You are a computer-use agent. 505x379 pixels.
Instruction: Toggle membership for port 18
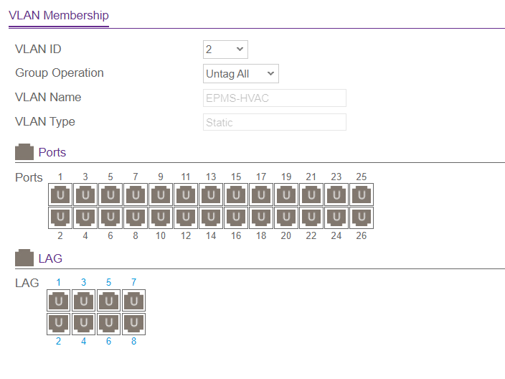pos(261,217)
